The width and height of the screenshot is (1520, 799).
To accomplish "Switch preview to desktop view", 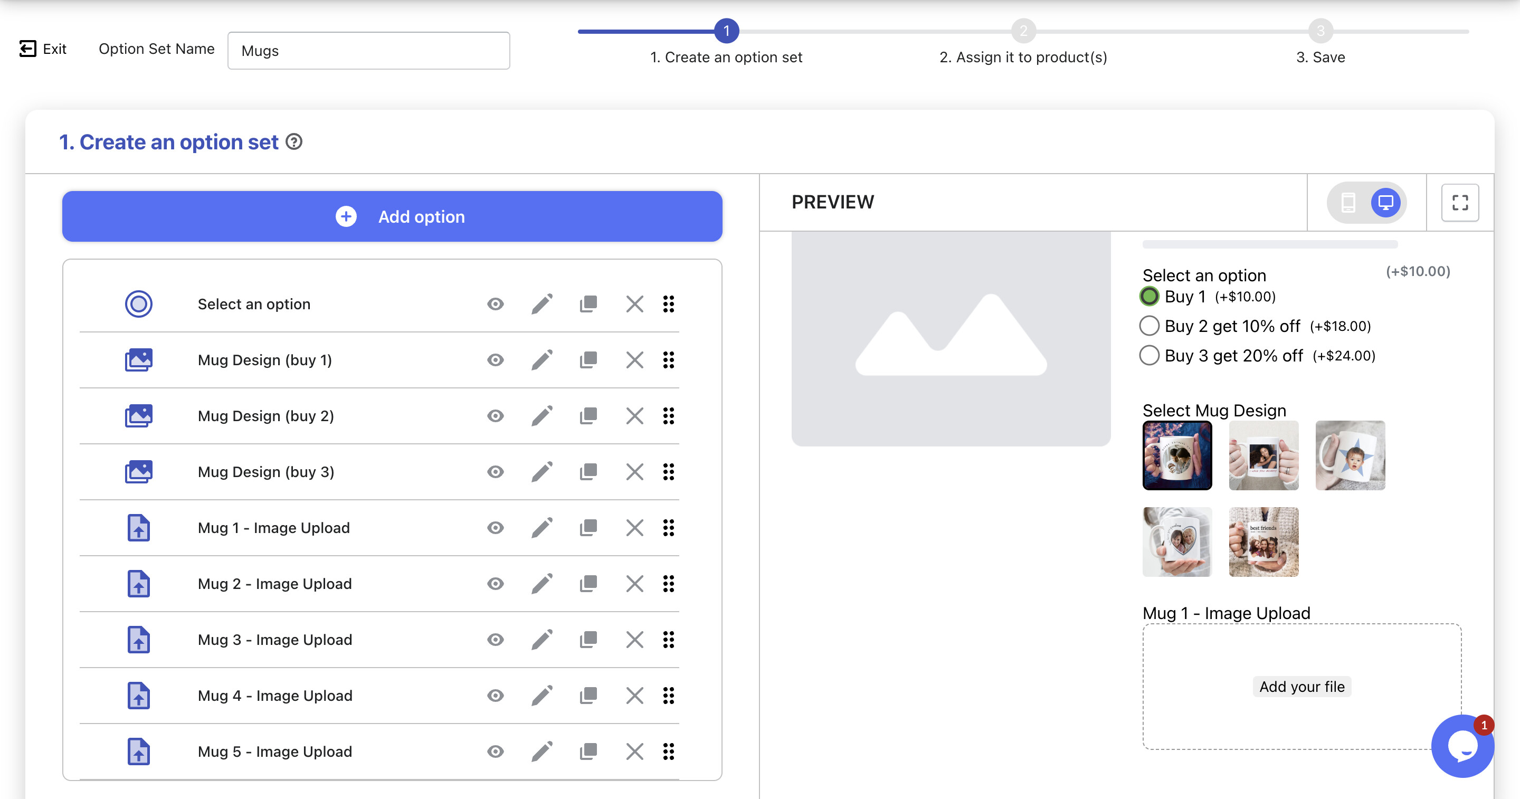I will click(x=1385, y=203).
